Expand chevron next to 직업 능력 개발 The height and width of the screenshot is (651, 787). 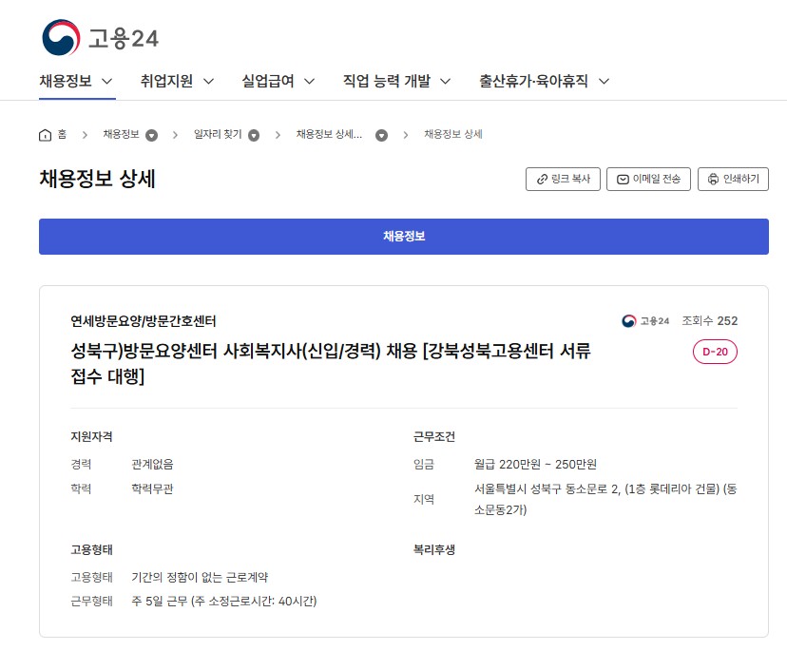tap(445, 82)
